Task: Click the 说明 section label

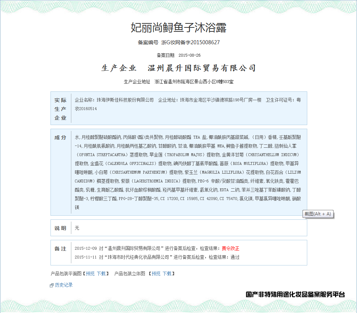Action: [60, 228]
